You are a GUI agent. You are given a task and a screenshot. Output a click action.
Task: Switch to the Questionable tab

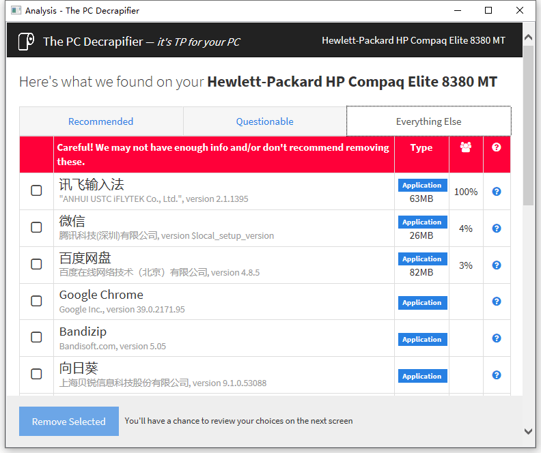tap(264, 121)
